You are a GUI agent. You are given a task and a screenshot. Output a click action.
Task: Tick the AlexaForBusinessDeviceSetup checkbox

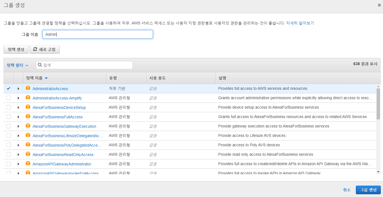(x=9, y=107)
